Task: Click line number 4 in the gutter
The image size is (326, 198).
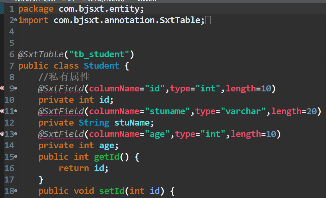Action: 12,31
